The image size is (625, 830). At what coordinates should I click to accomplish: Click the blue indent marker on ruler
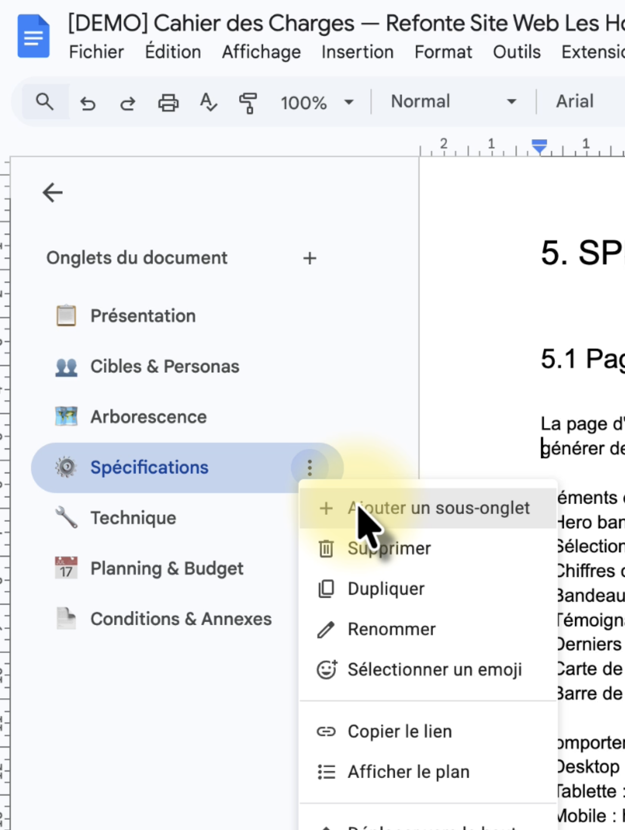click(x=539, y=146)
